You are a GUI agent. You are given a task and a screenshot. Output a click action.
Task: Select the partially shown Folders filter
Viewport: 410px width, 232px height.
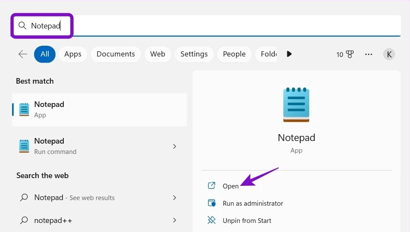[266, 54]
